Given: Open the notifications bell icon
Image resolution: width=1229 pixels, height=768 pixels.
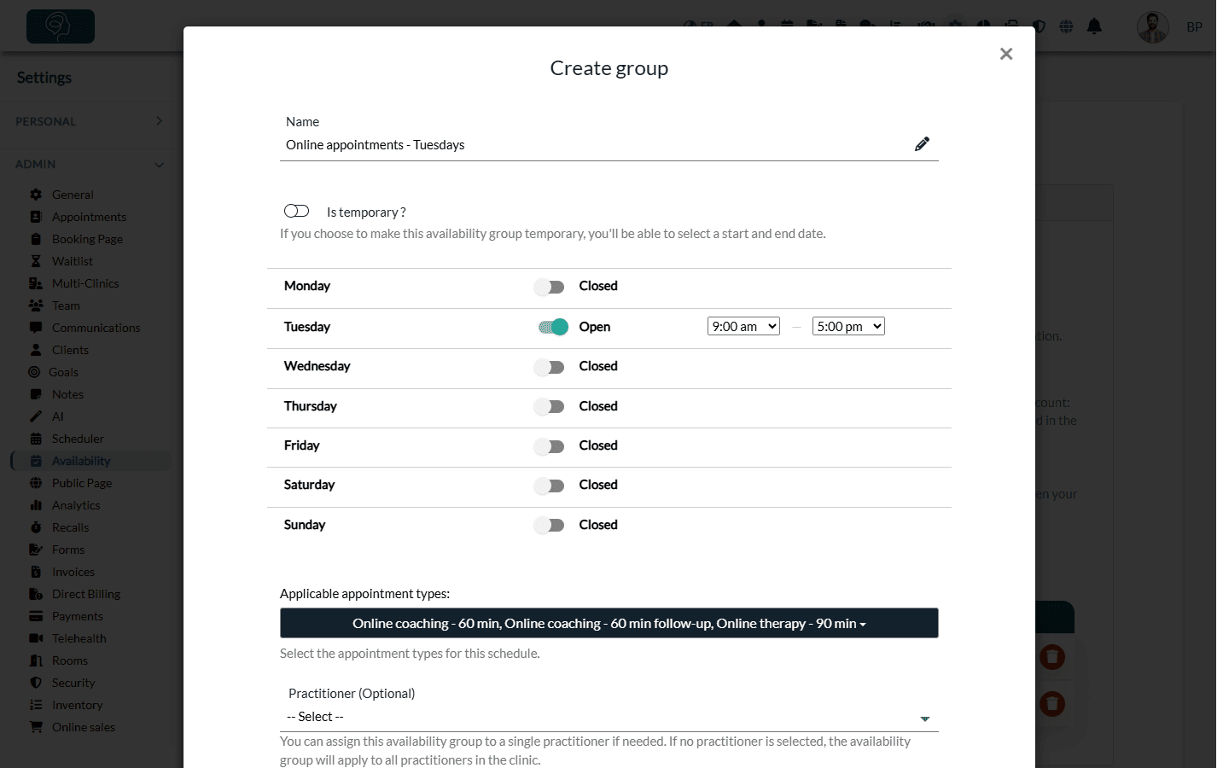Looking at the screenshot, I should [1094, 26].
